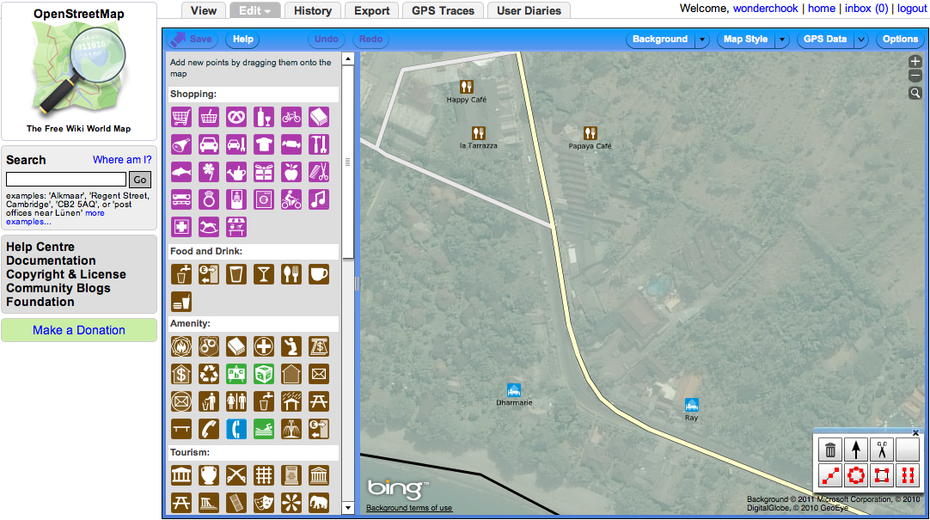The height and width of the screenshot is (520, 930).
Task: Click the map zoom in plus button
Action: pyautogui.click(x=915, y=62)
